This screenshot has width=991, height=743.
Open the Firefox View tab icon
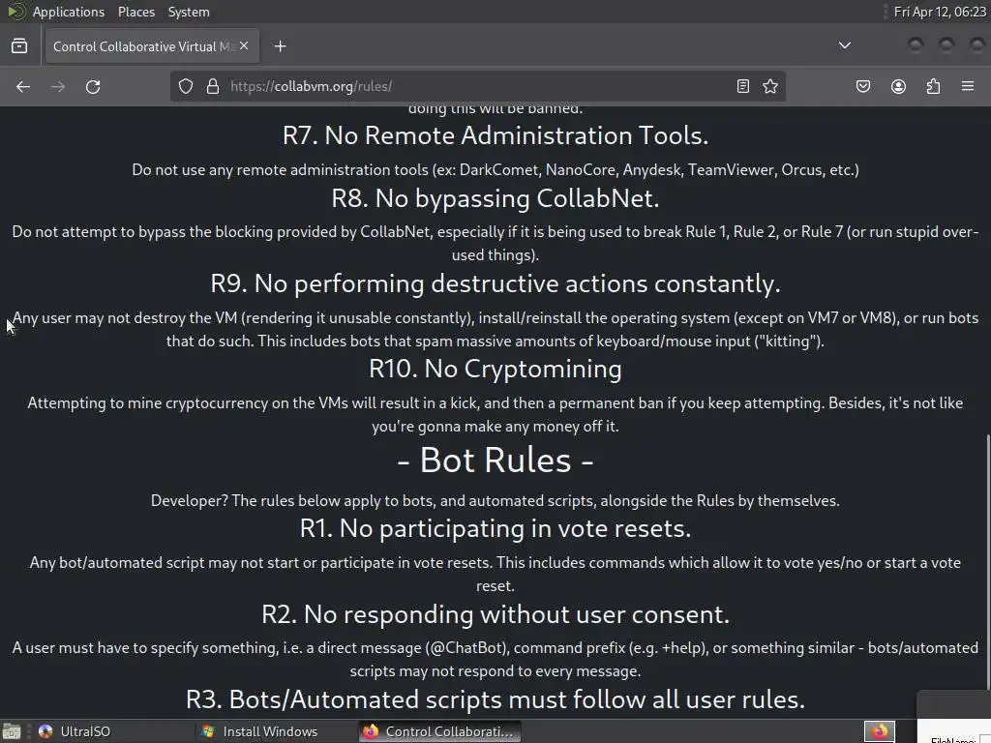[19, 46]
